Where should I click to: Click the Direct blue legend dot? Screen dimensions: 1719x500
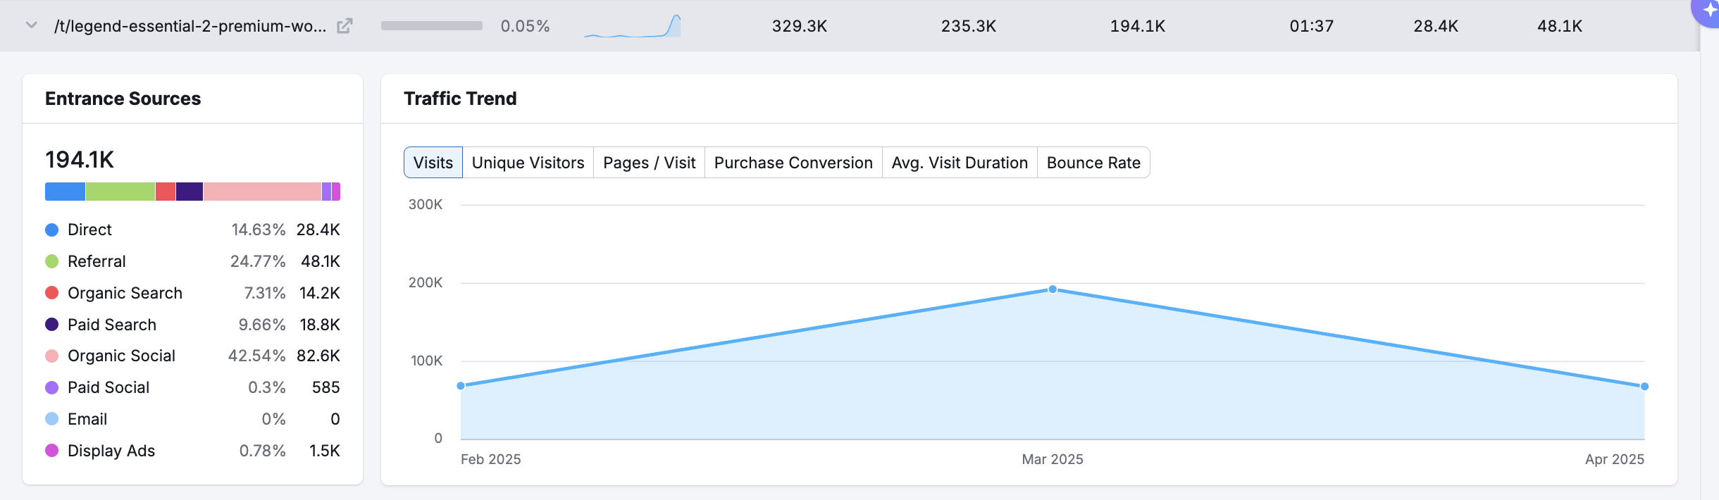coord(52,230)
